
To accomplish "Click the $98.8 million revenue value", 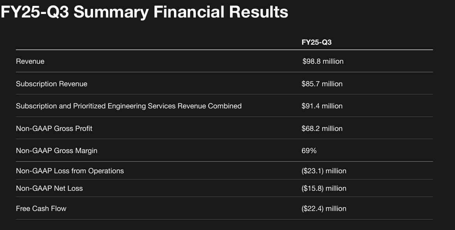I will point(323,61).
